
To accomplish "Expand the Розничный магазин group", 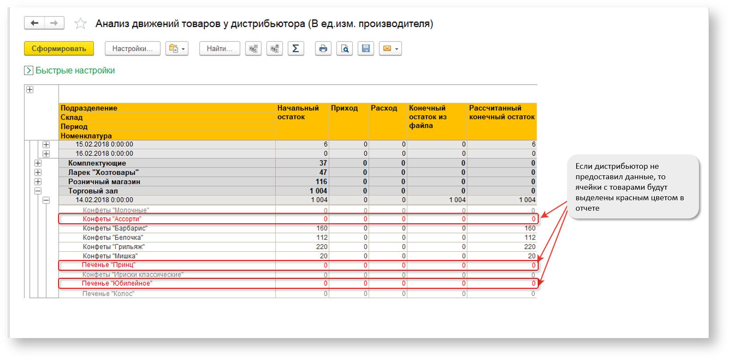I will point(38,181).
